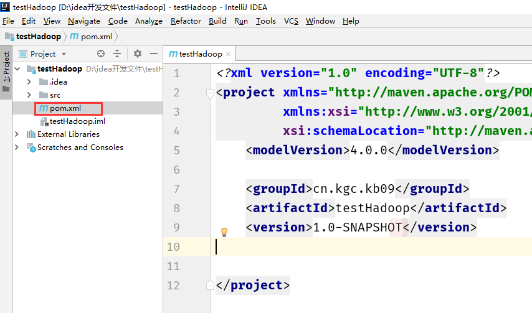Click the Scratches and Consoles icon
The height and width of the screenshot is (313, 532).
(x=31, y=147)
